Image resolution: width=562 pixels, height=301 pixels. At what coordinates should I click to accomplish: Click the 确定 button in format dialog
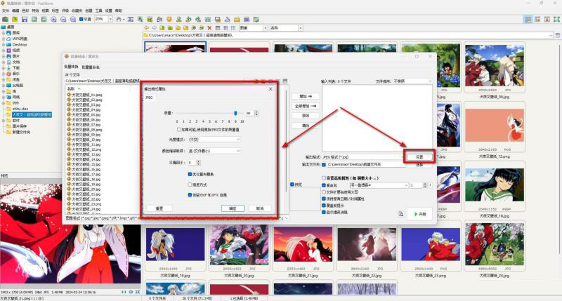(233, 208)
